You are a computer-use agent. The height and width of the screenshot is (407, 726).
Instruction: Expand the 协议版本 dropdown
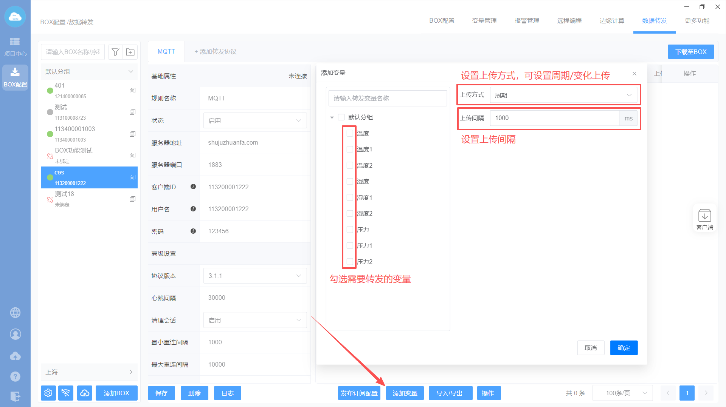point(255,276)
